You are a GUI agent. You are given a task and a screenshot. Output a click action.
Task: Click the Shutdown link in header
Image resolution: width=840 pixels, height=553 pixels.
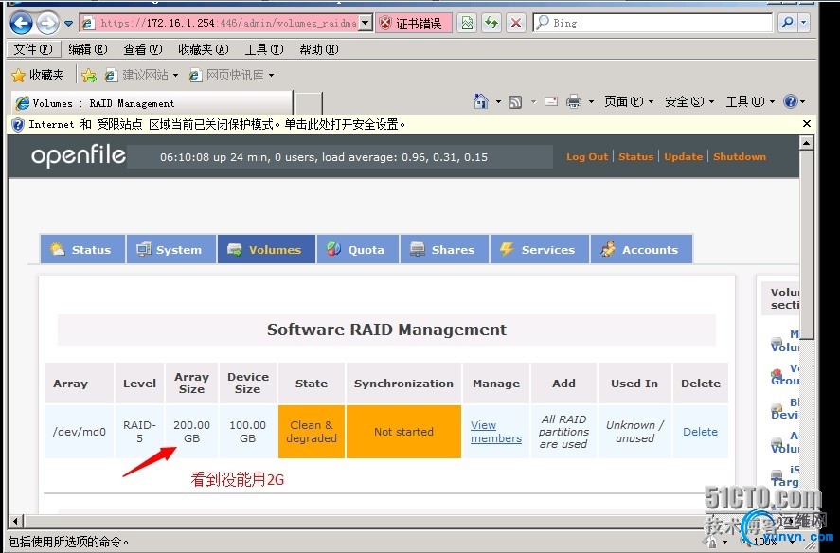point(740,156)
